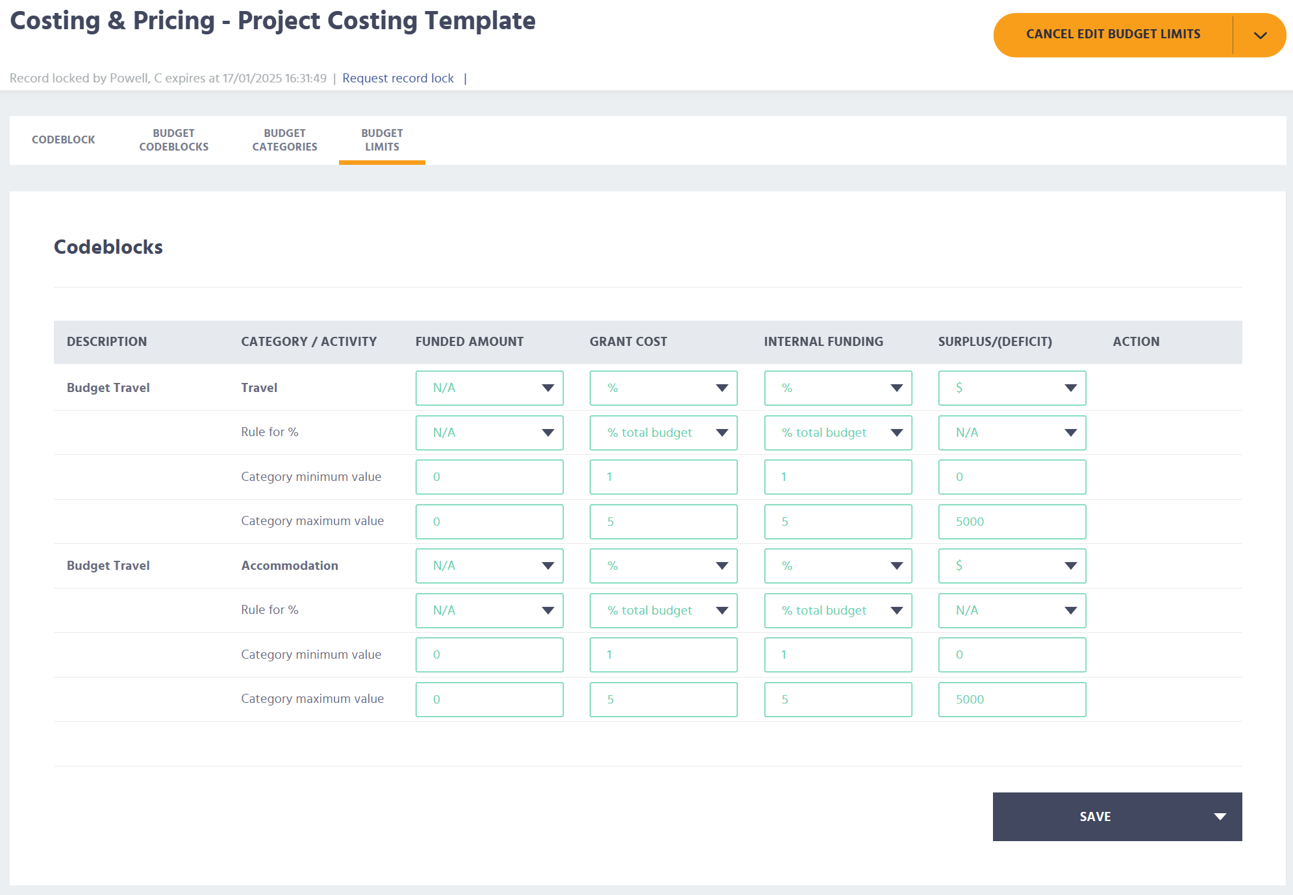Open Travel Rule for % Grant Cost dropdown

pyautogui.click(x=664, y=433)
